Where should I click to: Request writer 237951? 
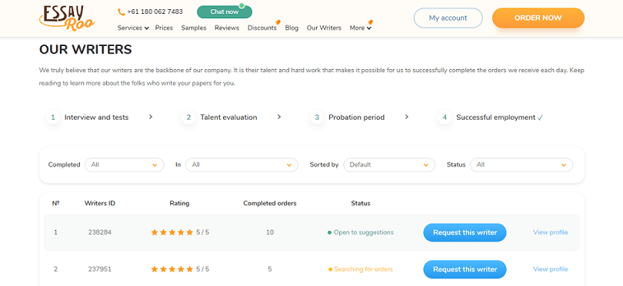pos(465,269)
